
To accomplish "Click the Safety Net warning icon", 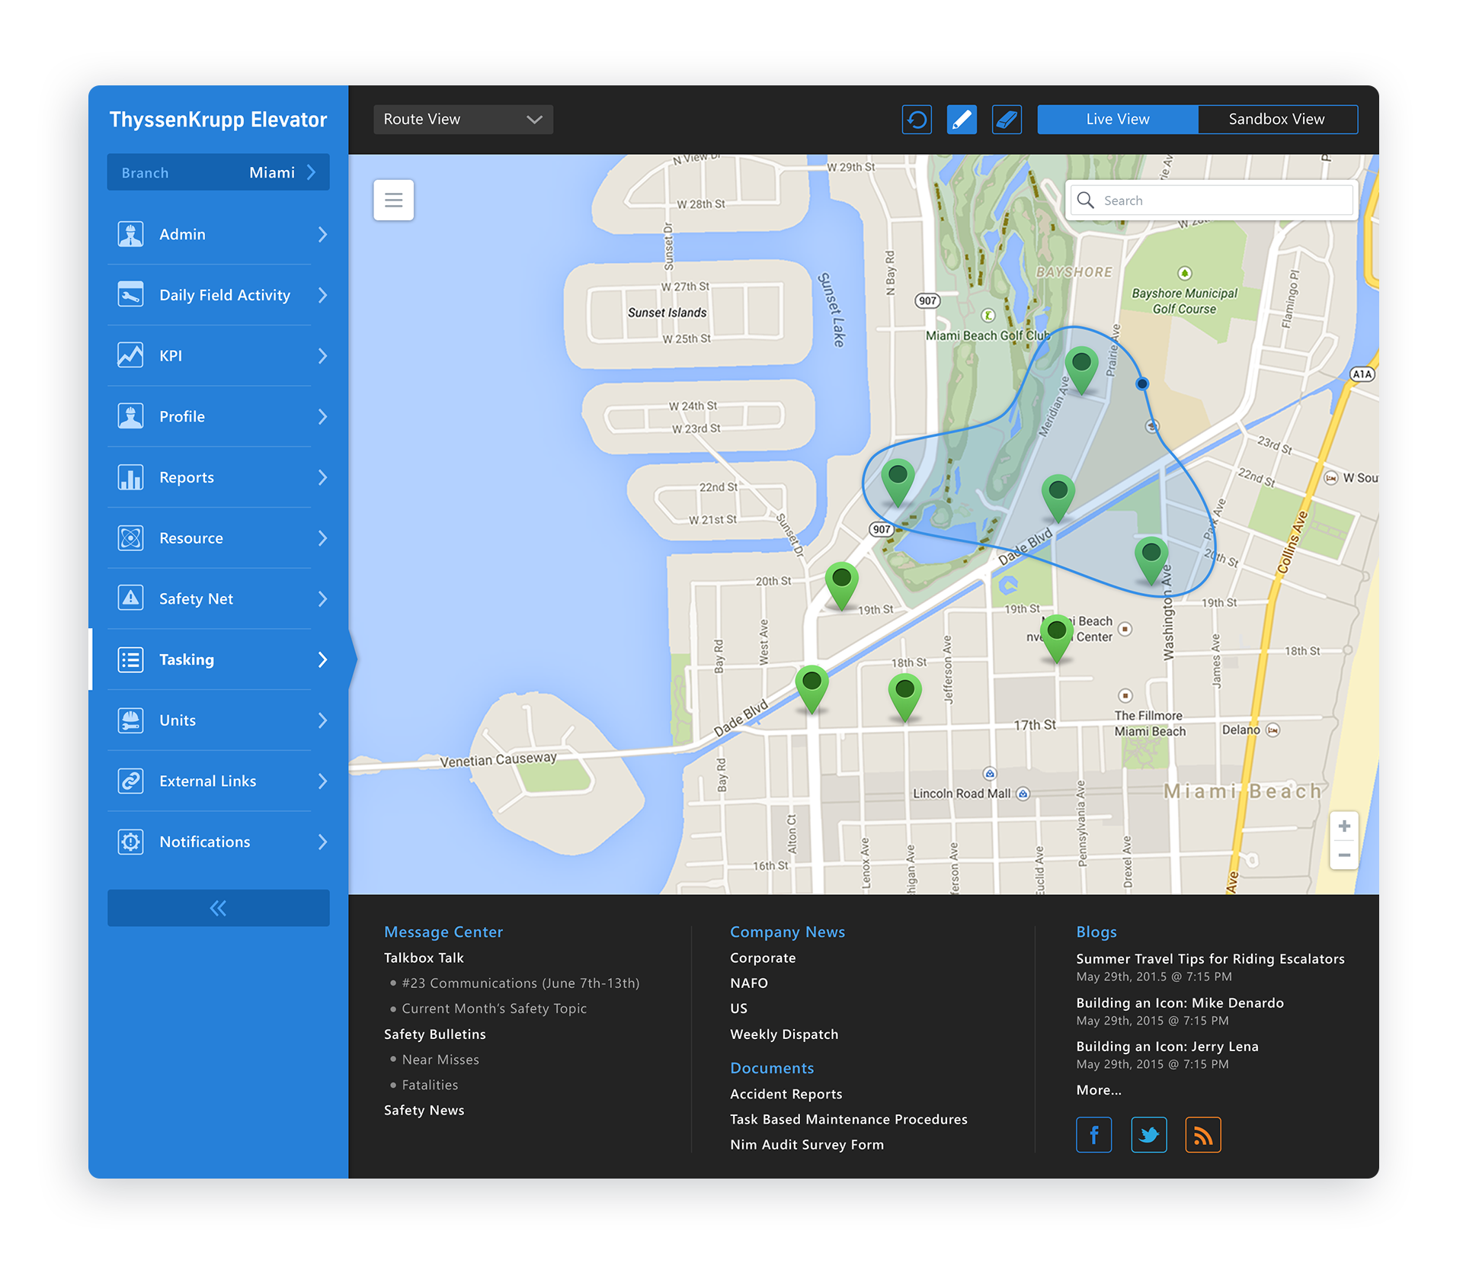I will click(131, 598).
